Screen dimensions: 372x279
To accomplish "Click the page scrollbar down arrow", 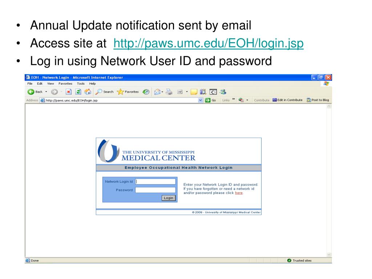I will click(x=329, y=255).
